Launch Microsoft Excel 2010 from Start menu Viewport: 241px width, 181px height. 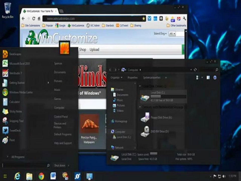coord(16,64)
